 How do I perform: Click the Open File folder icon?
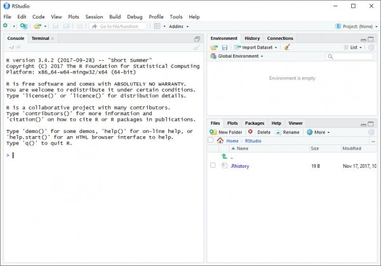pos(37,26)
